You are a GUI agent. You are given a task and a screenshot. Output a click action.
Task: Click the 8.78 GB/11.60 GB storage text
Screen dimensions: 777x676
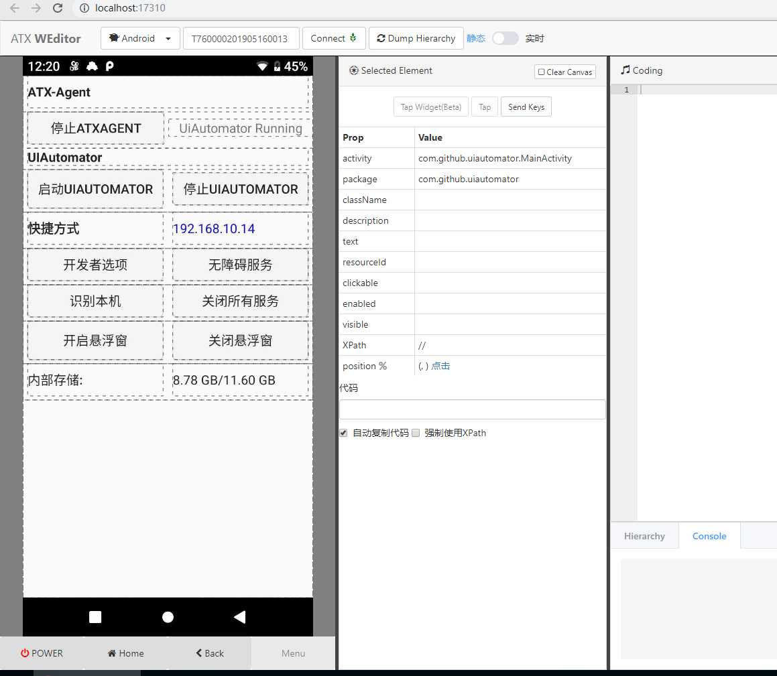click(224, 381)
